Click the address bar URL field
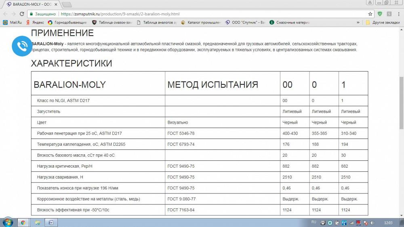The image size is (404, 227). [201, 14]
